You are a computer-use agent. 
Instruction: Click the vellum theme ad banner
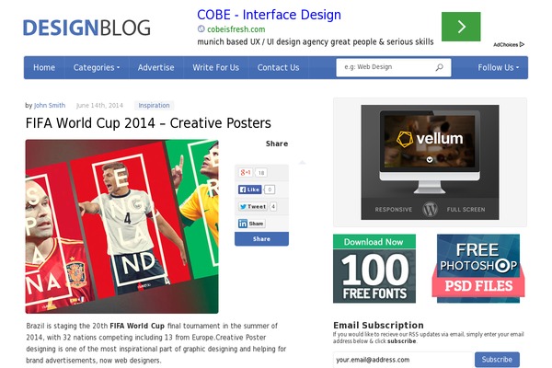point(430,162)
